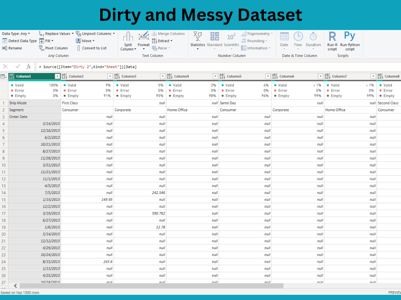Open the Column5 filter dropdown arrow
This screenshot has width=401, height=300.
click(268, 76)
